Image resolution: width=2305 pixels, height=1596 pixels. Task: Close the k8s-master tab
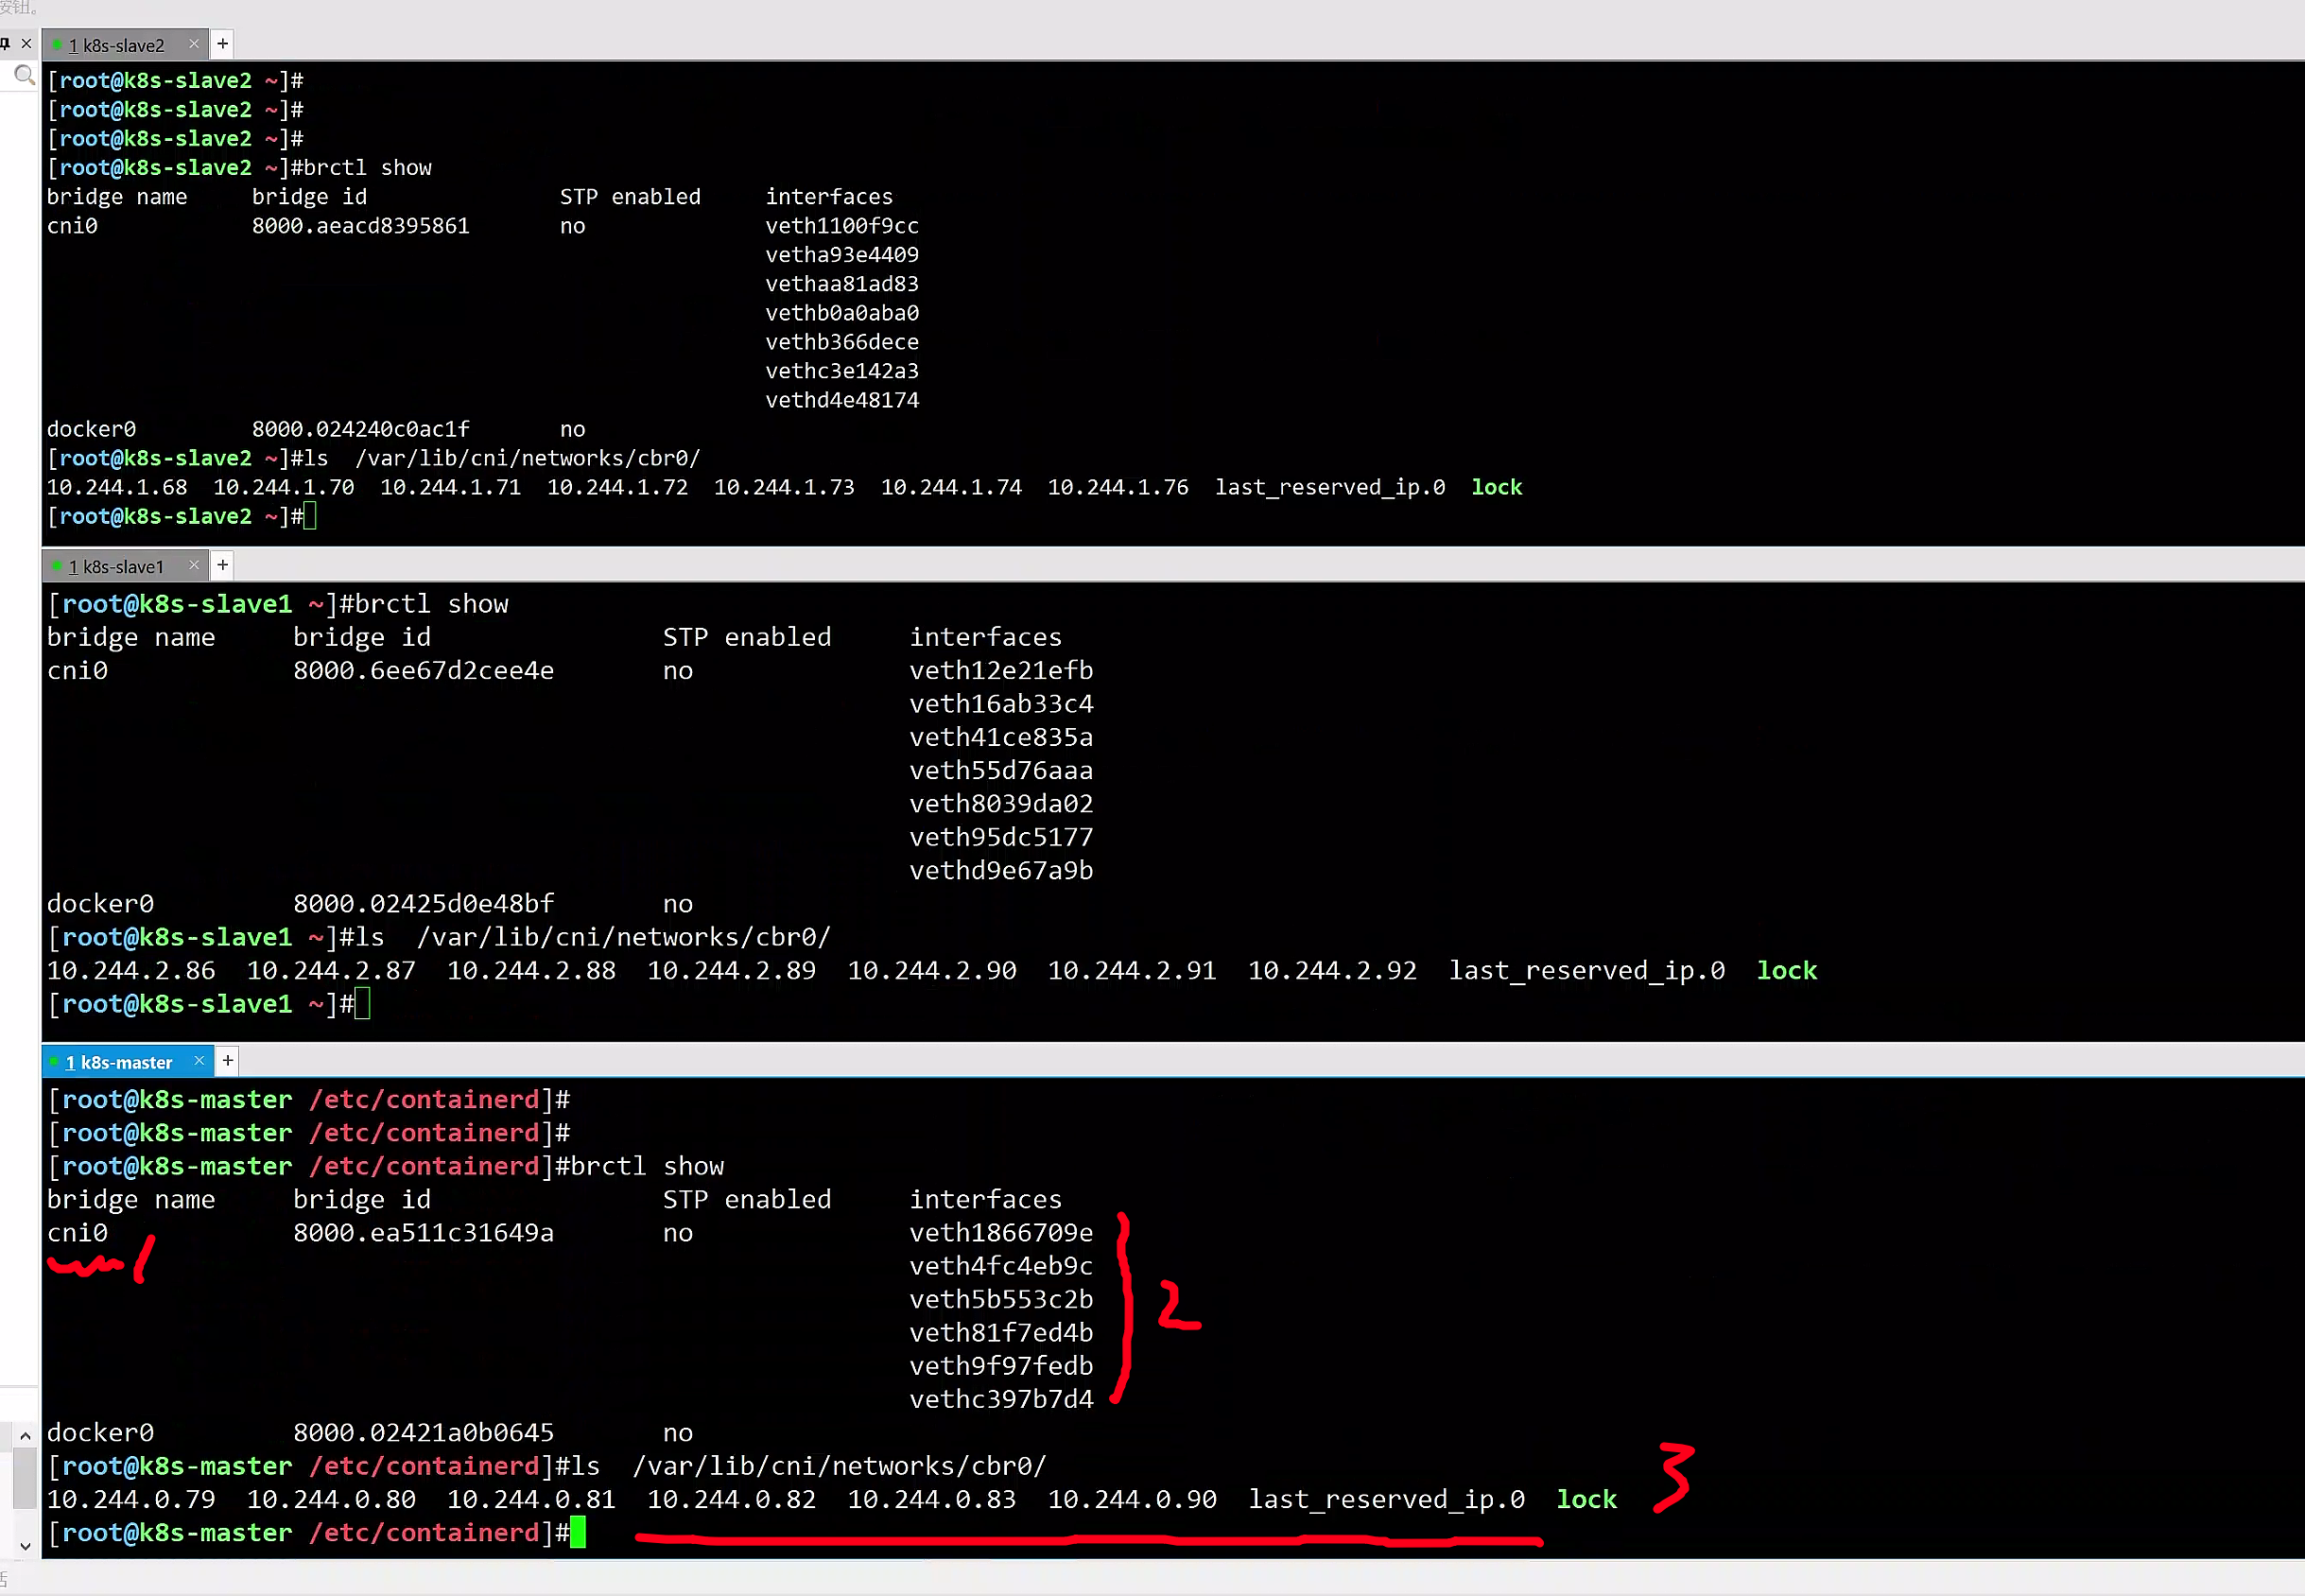point(199,1060)
